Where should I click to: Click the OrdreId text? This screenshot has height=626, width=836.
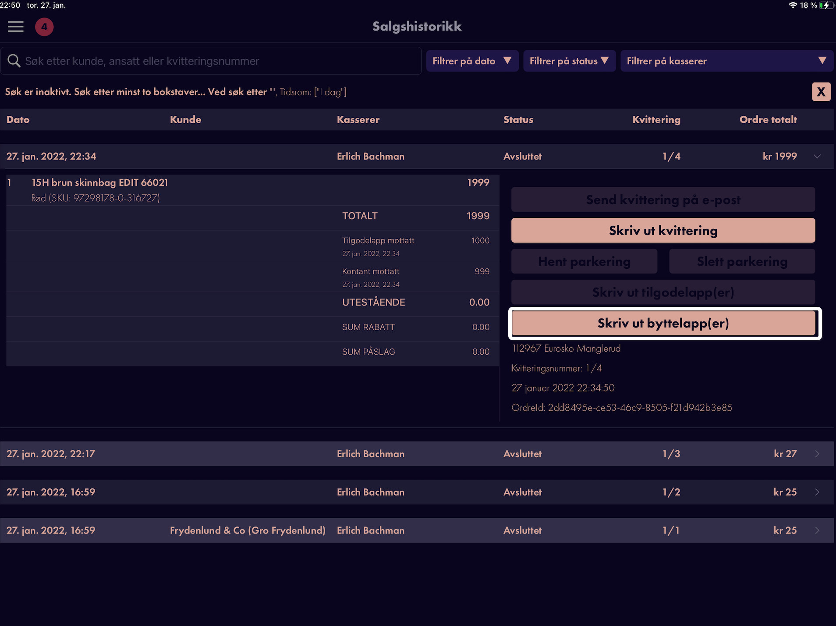tap(621, 407)
